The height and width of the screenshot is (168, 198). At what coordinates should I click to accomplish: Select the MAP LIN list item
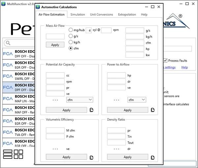tap(18, 99)
